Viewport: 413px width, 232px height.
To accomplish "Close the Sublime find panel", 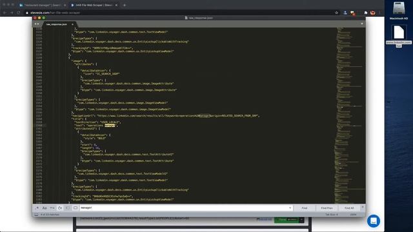I will (x=363, y=207).
